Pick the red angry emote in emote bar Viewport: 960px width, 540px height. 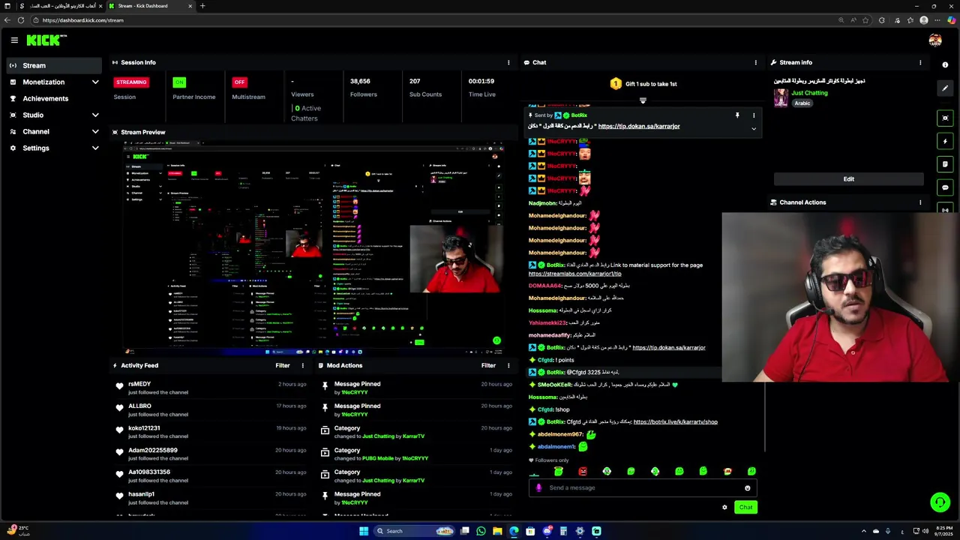pyautogui.click(x=583, y=471)
